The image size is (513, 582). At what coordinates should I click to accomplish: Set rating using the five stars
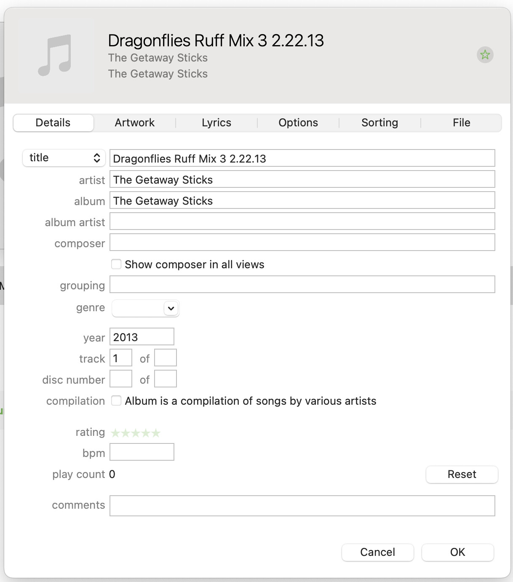click(135, 433)
